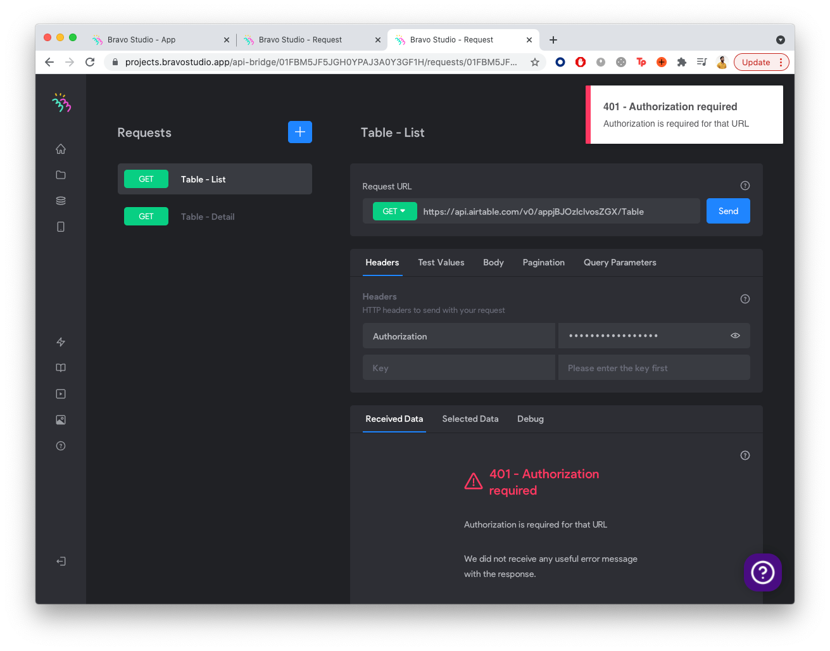Go to the Home icon in sidebar
830x651 pixels.
61,149
